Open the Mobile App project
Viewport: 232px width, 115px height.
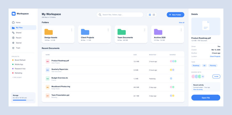pyautogui.click(x=18, y=64)
